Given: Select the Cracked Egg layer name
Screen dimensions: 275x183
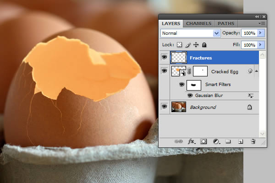Looking at the screenshot, I should point(225,72).
